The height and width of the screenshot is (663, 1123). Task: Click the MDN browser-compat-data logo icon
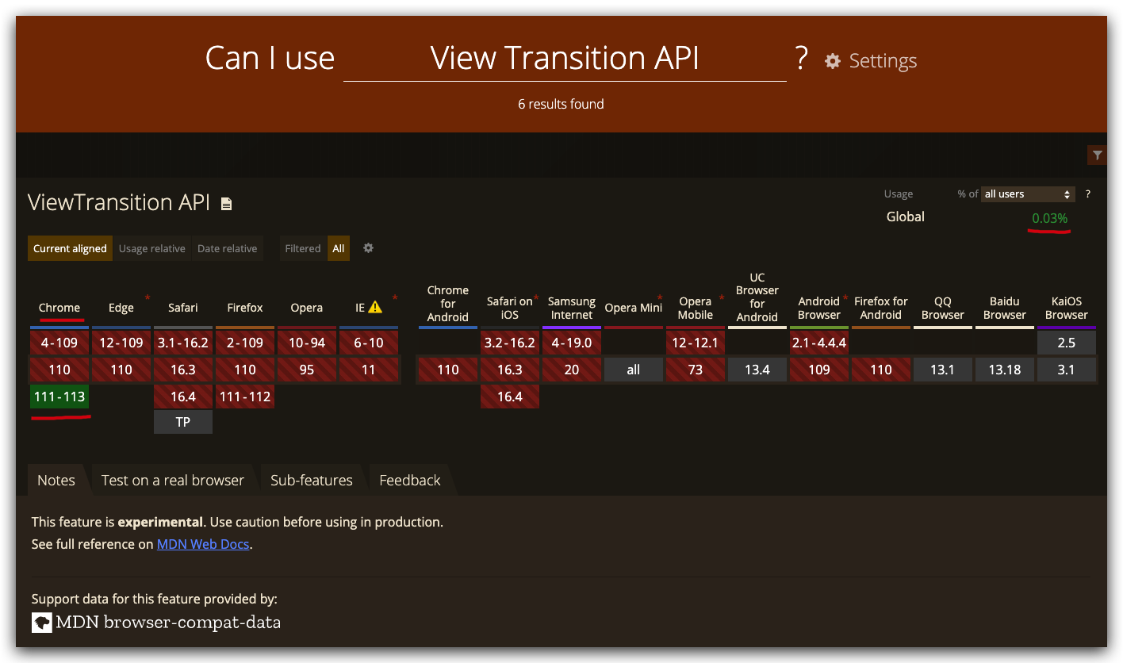(x=42, y=623)
